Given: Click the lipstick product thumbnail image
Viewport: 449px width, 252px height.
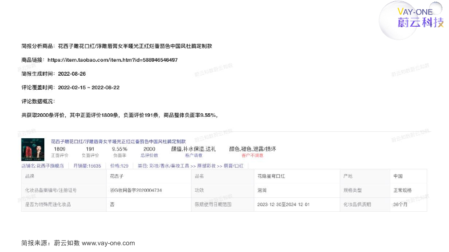Looking at the screenshot, I should click(x=32, y=150).
